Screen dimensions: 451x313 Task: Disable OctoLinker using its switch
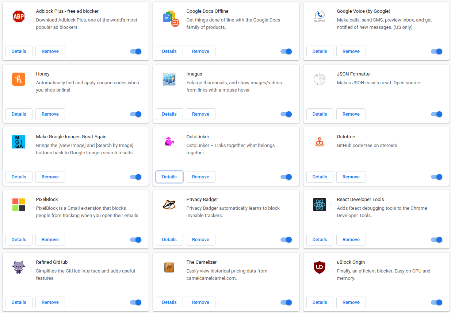[286, 177]
